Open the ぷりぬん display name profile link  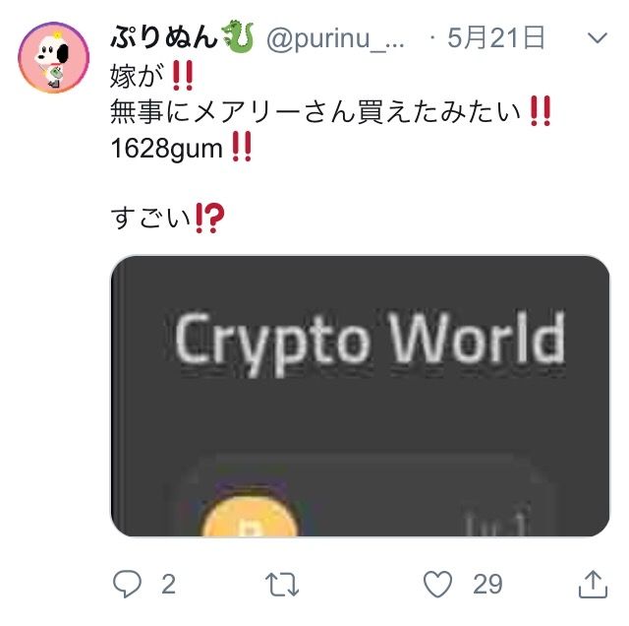point(164,37)
